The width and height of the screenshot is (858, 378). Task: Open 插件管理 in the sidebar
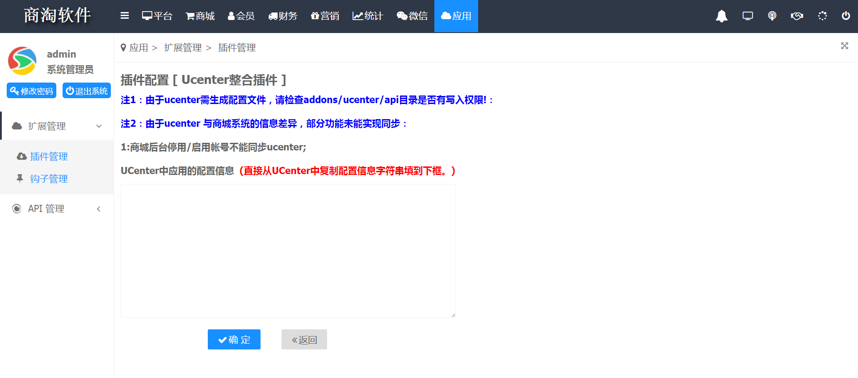click(49, 156)
